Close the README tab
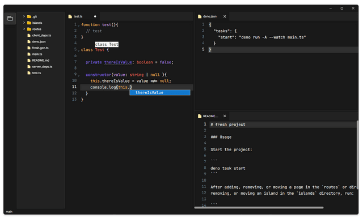 (225, 116)
